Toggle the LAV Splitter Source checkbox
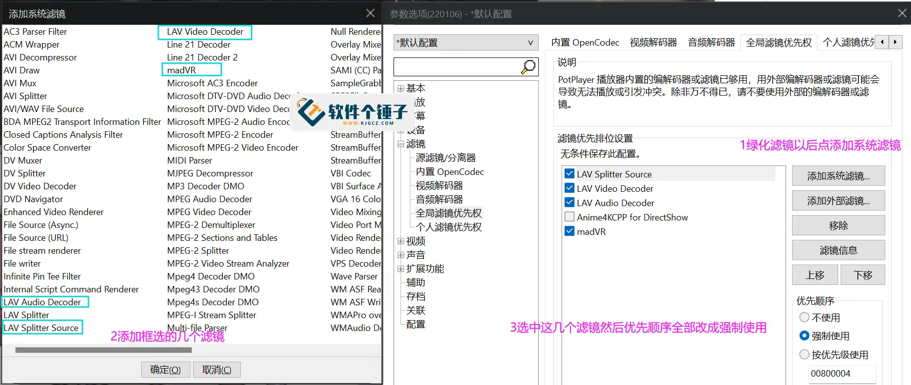 point(569,174)
